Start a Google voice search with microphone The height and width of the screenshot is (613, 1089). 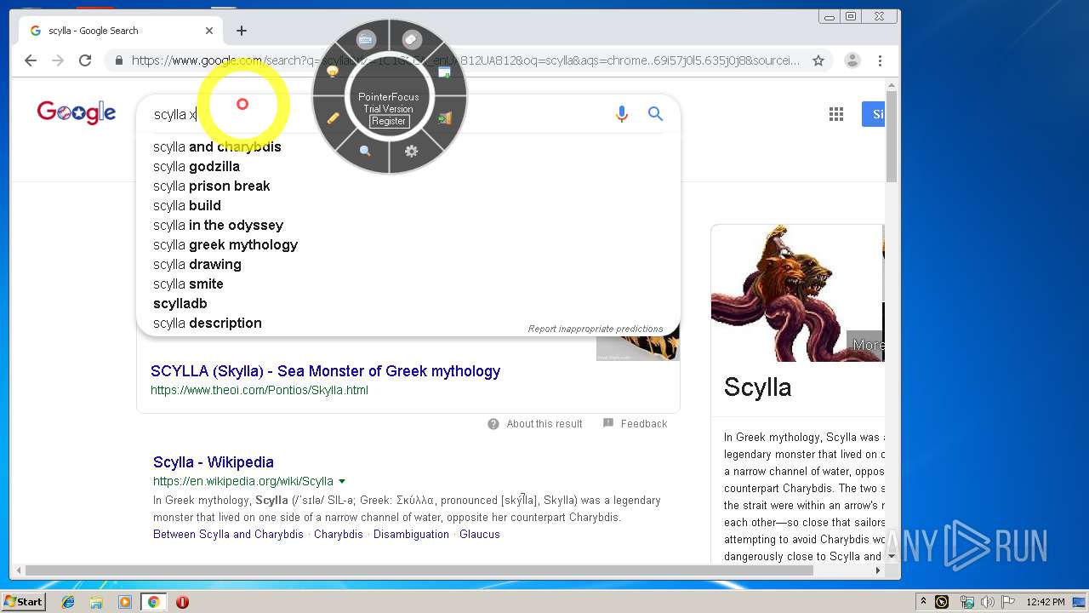(622, 114)
